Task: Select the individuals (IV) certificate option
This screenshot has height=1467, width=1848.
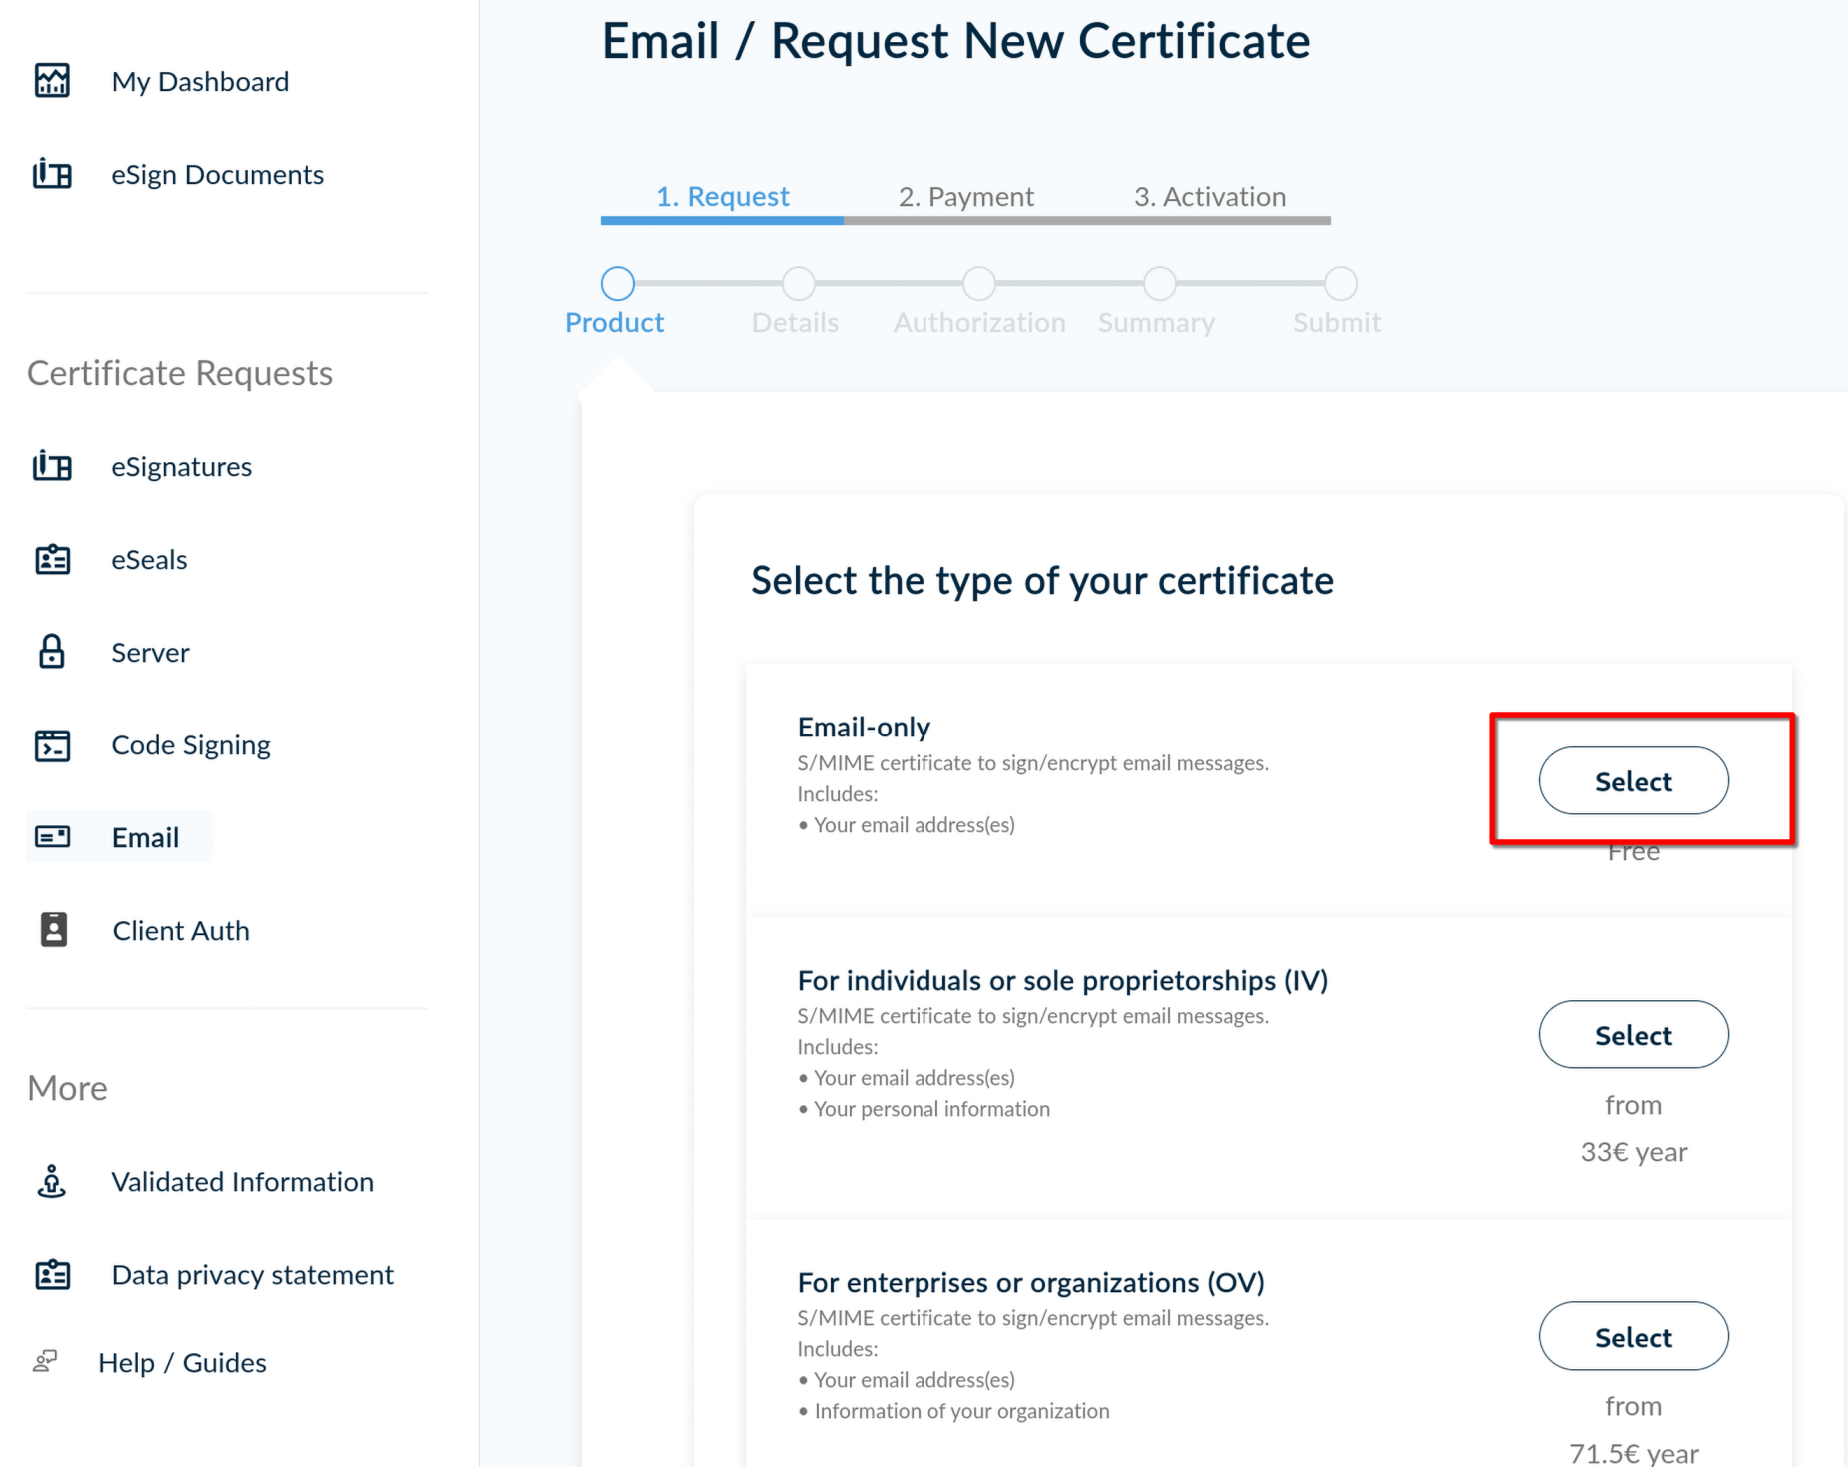Action: [x=1633, y=1035]
